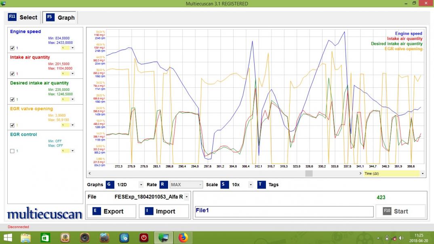The height and width of the screenshot is (244, 434).
Task: Open the Graphs 1/2D dropdown
Action: point(141,185)
